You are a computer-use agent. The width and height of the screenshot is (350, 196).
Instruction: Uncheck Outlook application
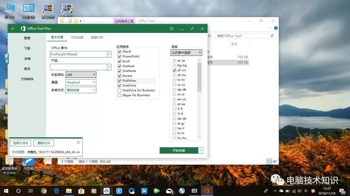[119, 66]
